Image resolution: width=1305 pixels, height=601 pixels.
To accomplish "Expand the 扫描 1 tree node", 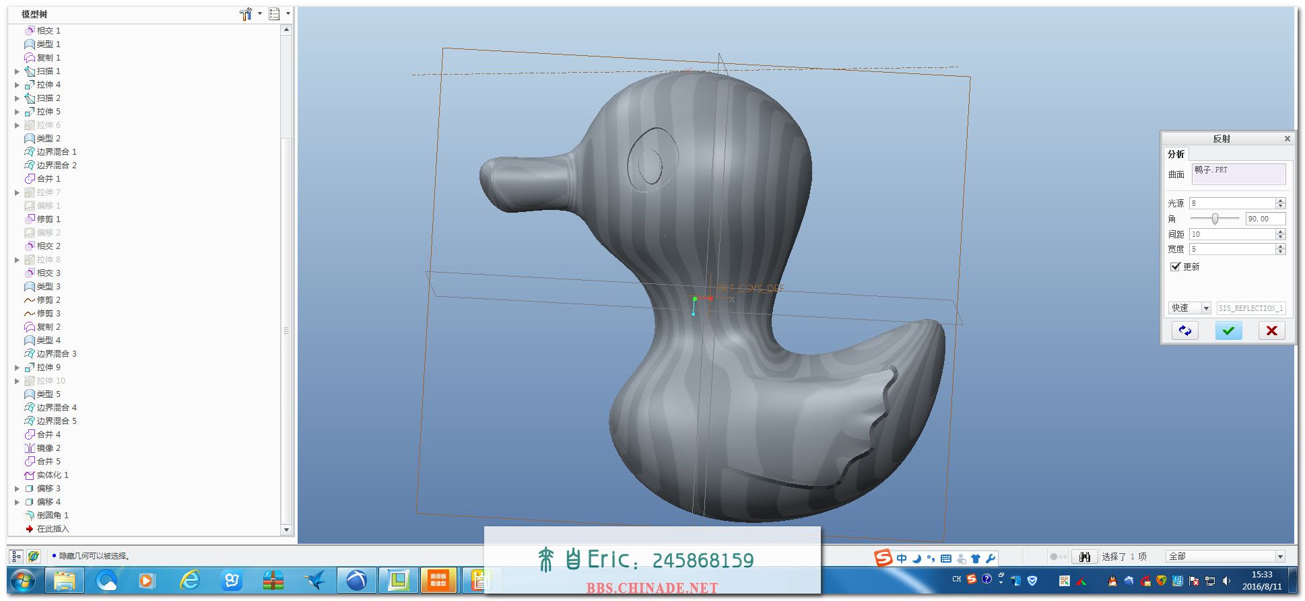I will pos(18,71).
